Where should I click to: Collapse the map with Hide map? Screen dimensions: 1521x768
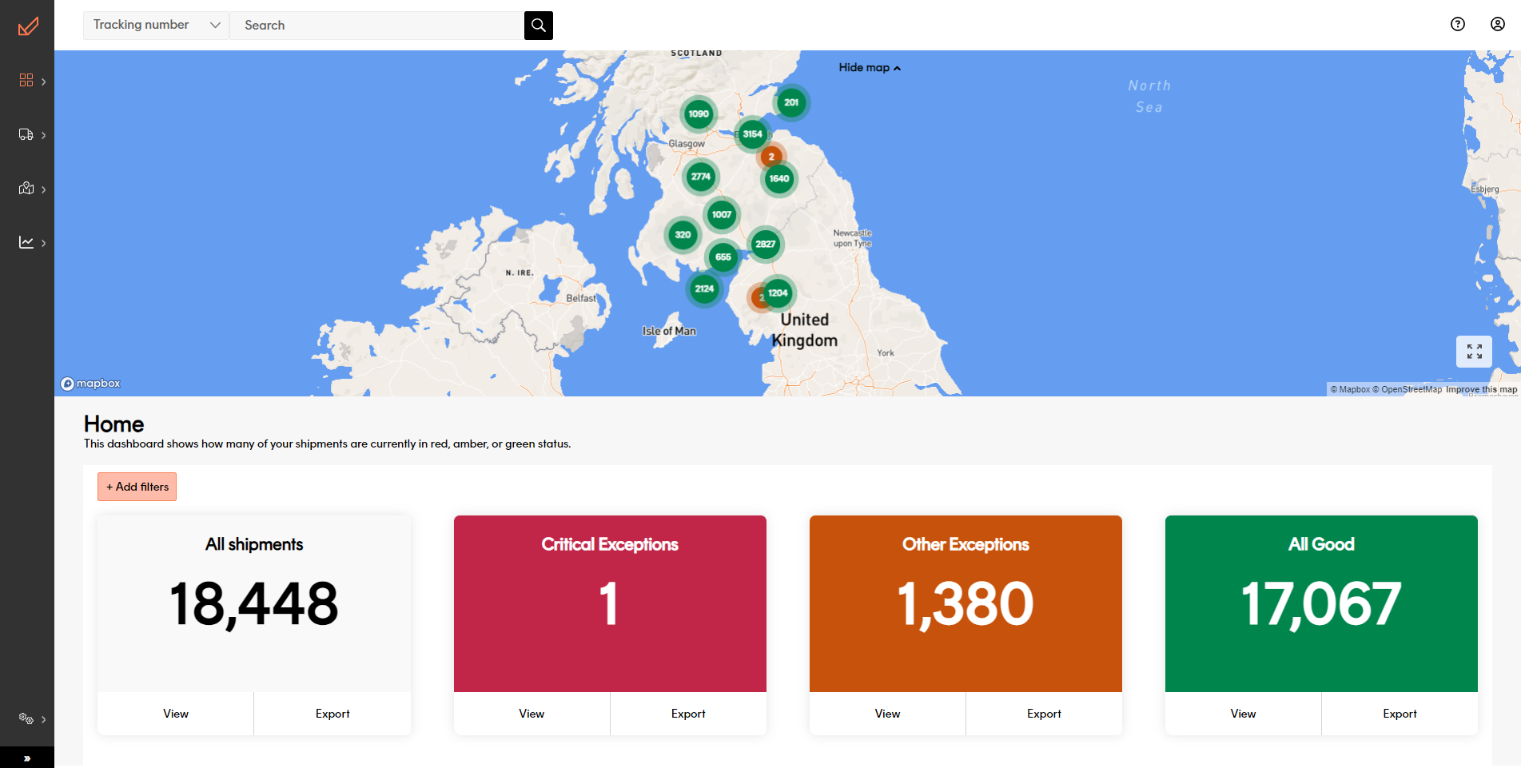(x=869, y=67)
